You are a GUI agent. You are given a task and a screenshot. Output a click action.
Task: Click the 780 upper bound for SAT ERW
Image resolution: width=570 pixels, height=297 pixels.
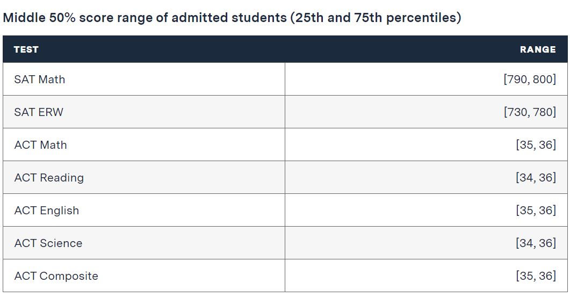click(542, 112)
